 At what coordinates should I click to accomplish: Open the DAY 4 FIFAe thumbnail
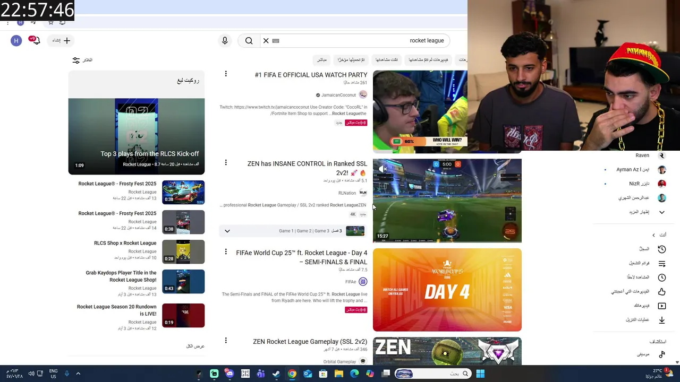point(447,290)
